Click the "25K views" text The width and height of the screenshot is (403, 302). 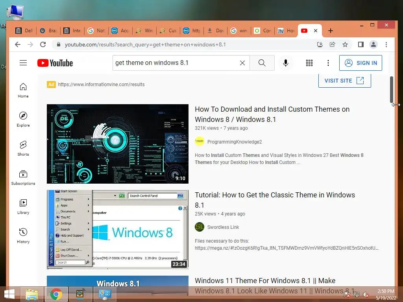click(x=205, y=214)
